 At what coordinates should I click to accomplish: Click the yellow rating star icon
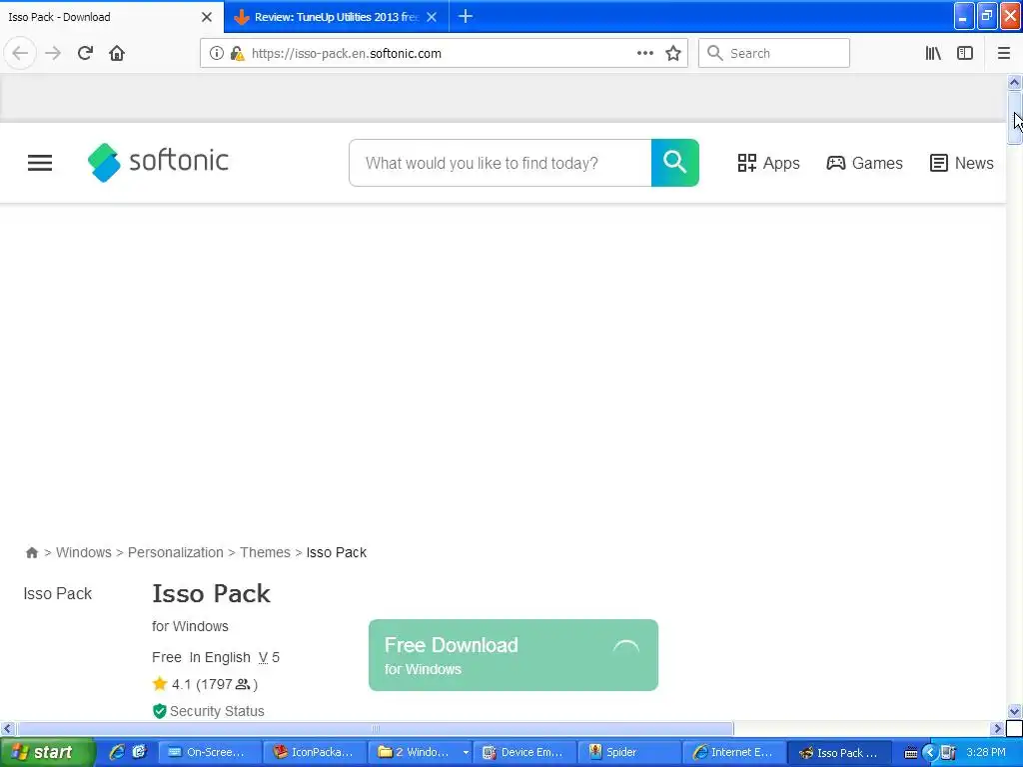pos(159,683)
